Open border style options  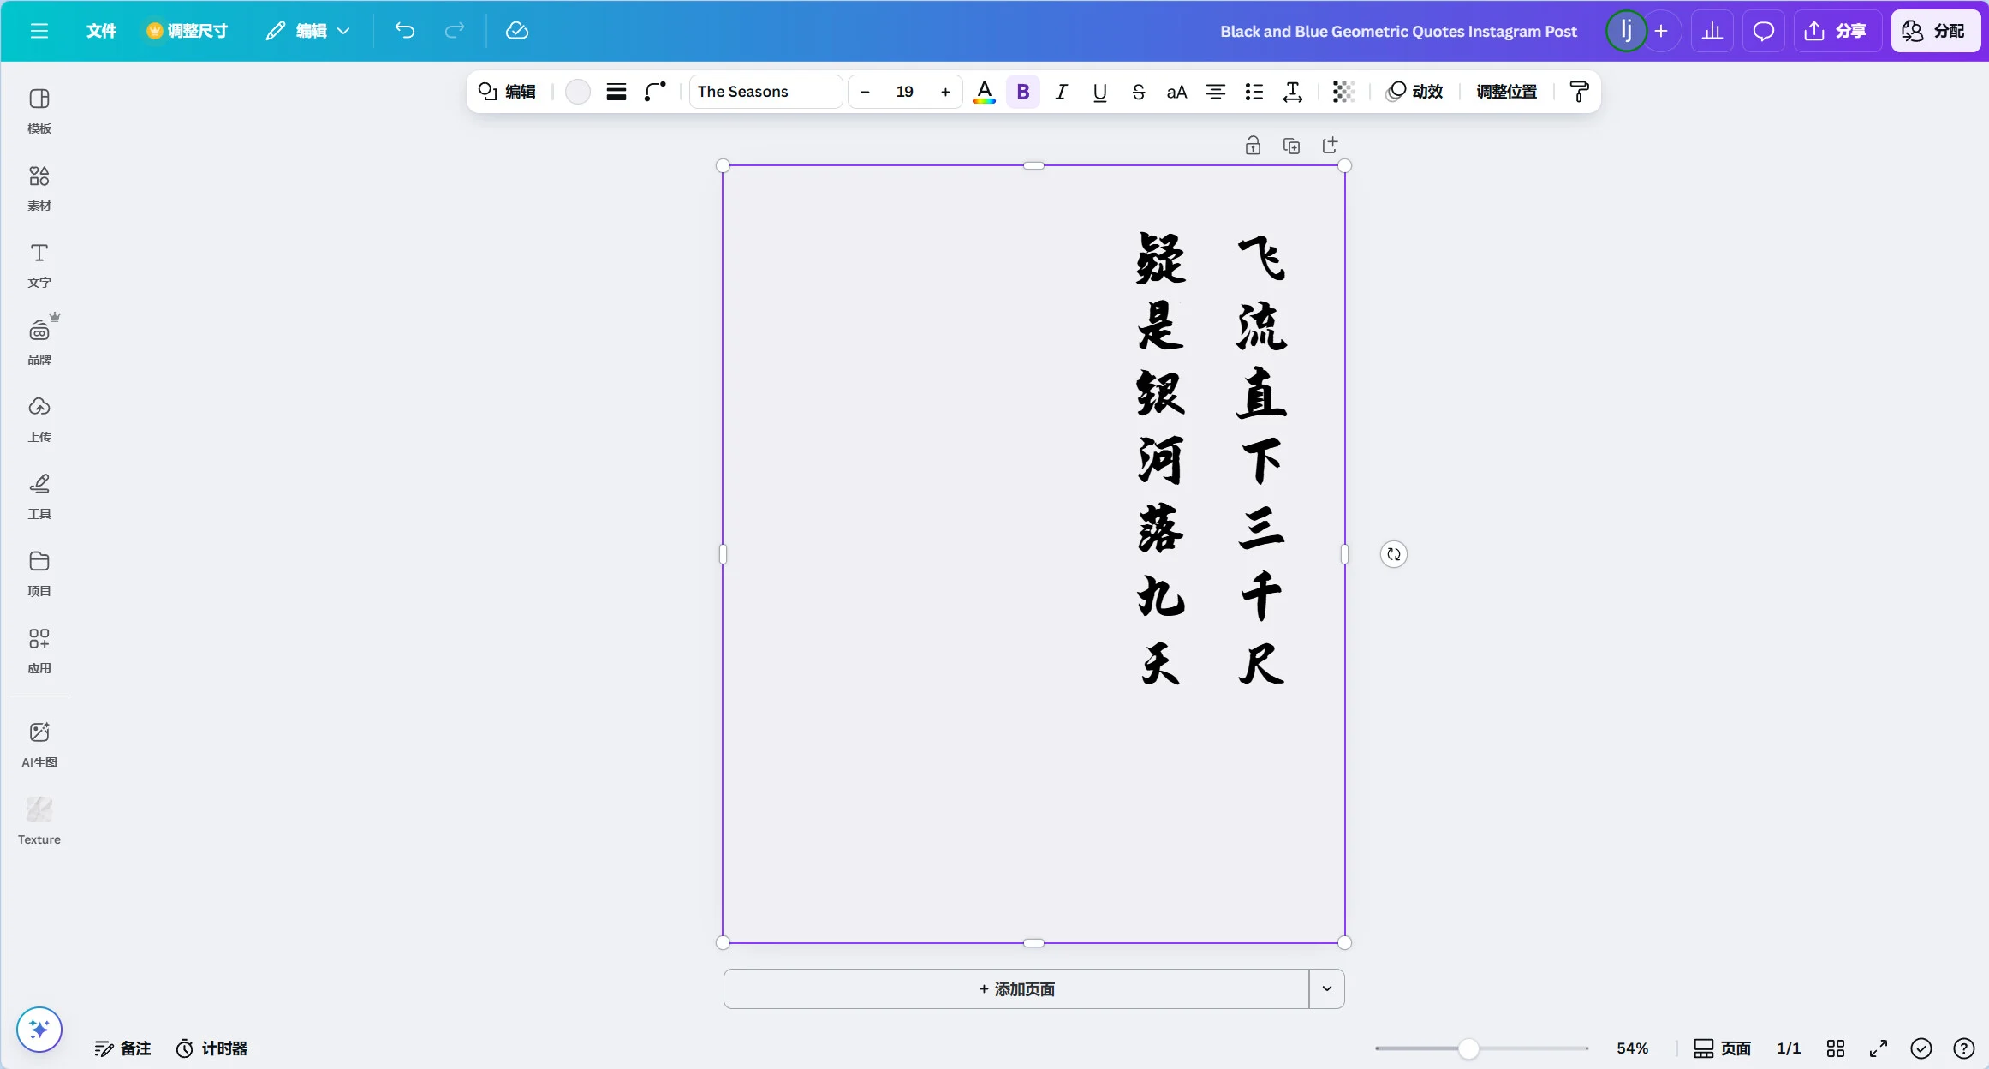616,92
